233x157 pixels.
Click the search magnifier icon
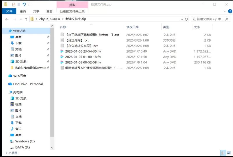(227, 19)
